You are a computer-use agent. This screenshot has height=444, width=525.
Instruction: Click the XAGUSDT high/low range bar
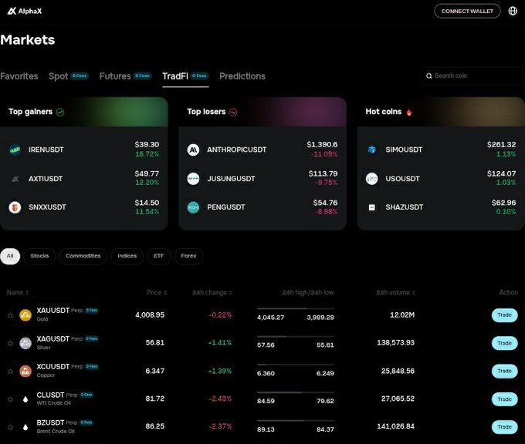tap(296, 336)
